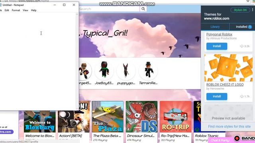The width and height of the screenshot is (255, 143).
Task: Click the 'Welcome to Blox...' game title
Action: click(x=39, y=136)
